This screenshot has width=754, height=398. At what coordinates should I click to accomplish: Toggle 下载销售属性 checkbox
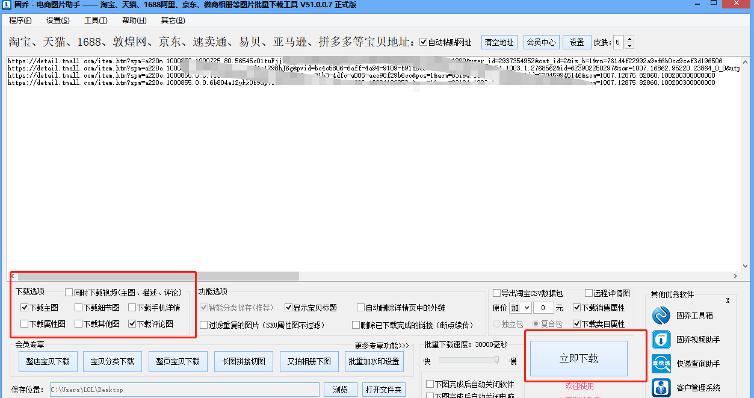pos(576,308)
